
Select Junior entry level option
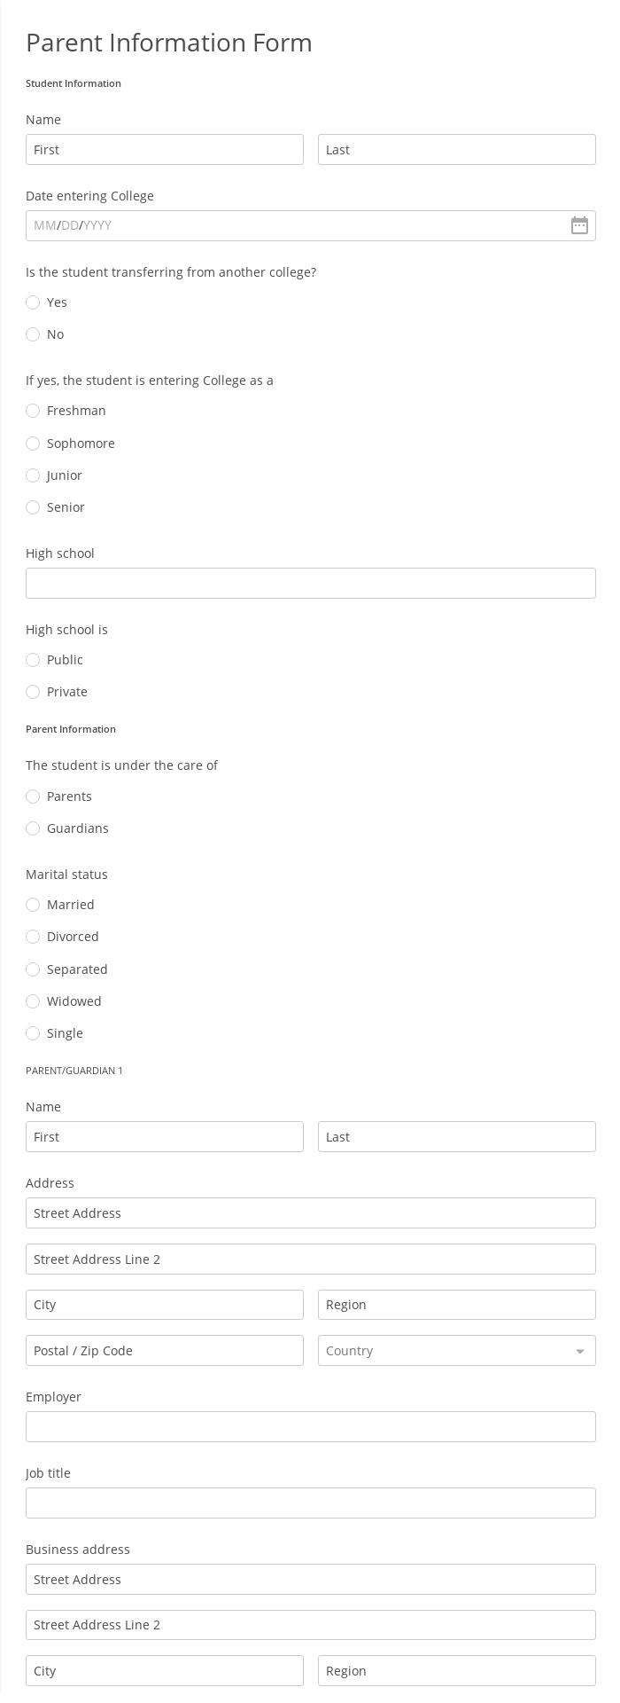click(x=33, y=475)
